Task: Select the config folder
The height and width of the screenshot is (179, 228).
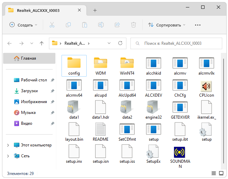Action: (74, 66)
